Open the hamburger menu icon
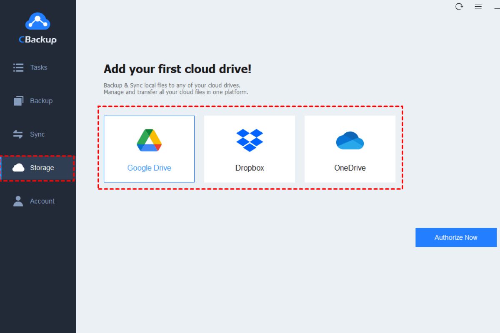Image resolution: width=500 pixels, height=333 pixels. (x=478, y=6)
